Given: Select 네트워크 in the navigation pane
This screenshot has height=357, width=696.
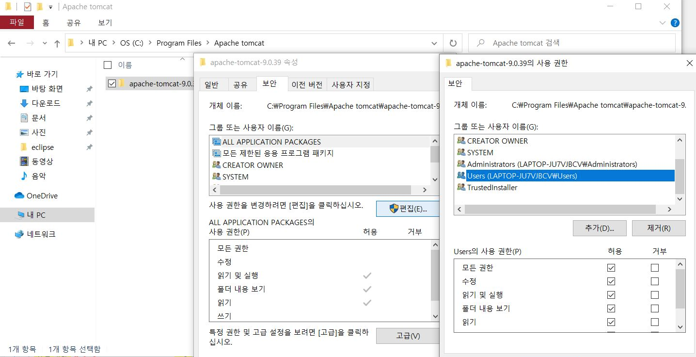Looking at the screenshot, I should (41, 234).
